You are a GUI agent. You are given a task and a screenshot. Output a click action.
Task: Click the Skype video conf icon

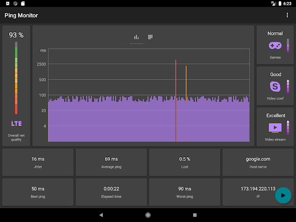point(275,87)
